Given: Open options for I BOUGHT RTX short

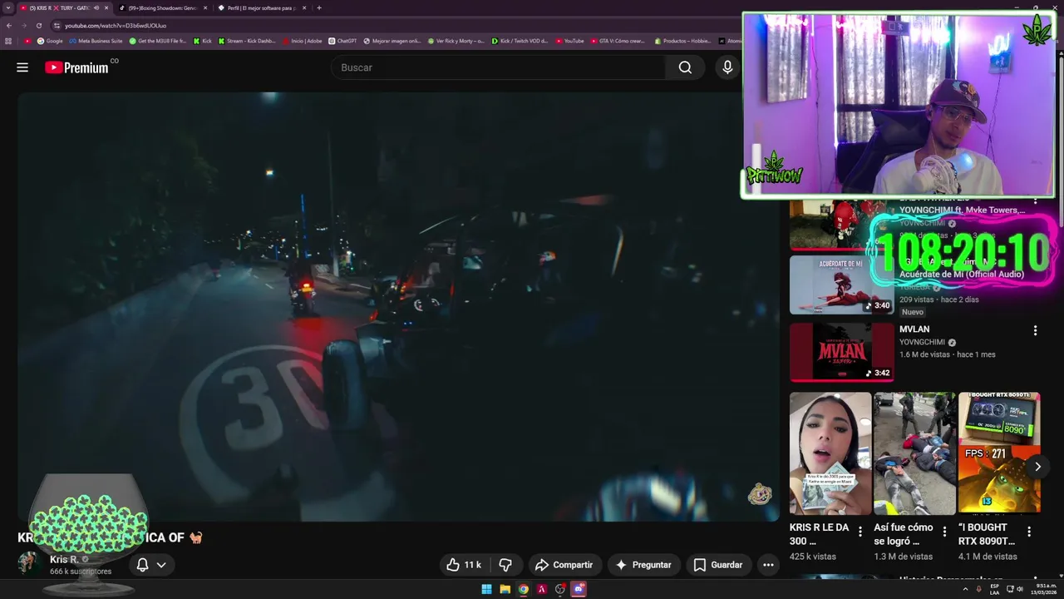Looking at the screenshot, I should click(x=1029, y=532).
